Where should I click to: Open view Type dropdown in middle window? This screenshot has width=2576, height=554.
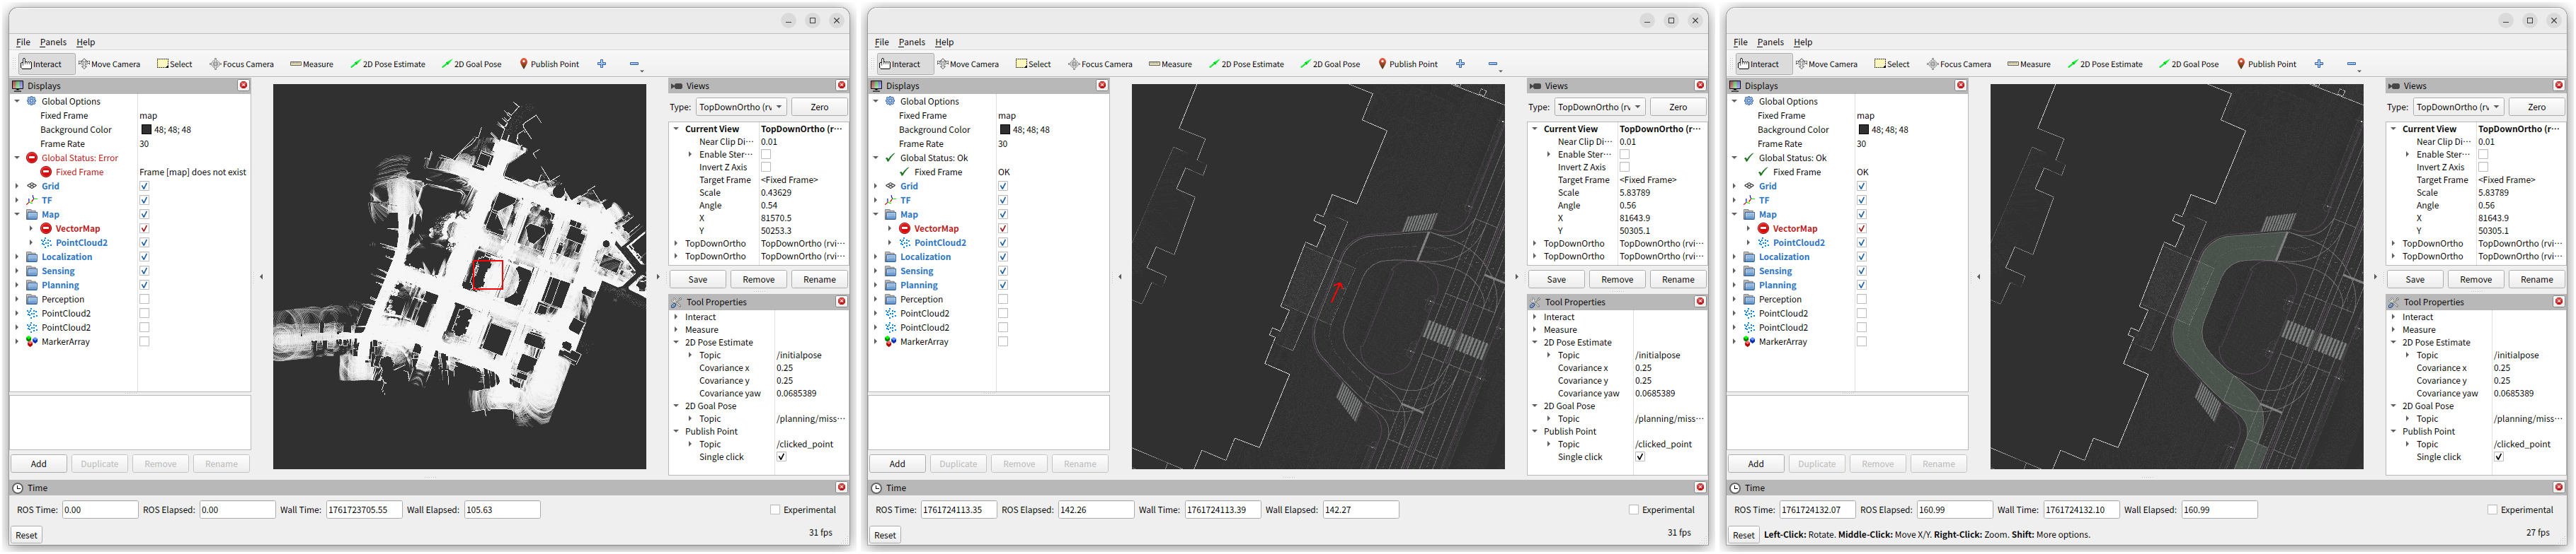click(x=1600, y=107)
